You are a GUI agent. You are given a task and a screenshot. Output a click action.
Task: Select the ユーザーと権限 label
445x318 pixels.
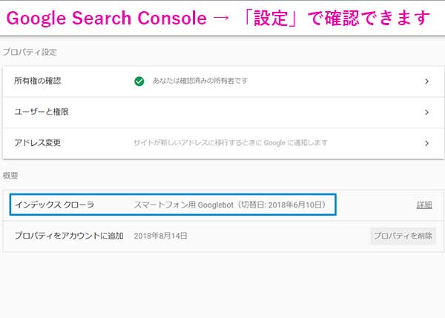[42, 112]
